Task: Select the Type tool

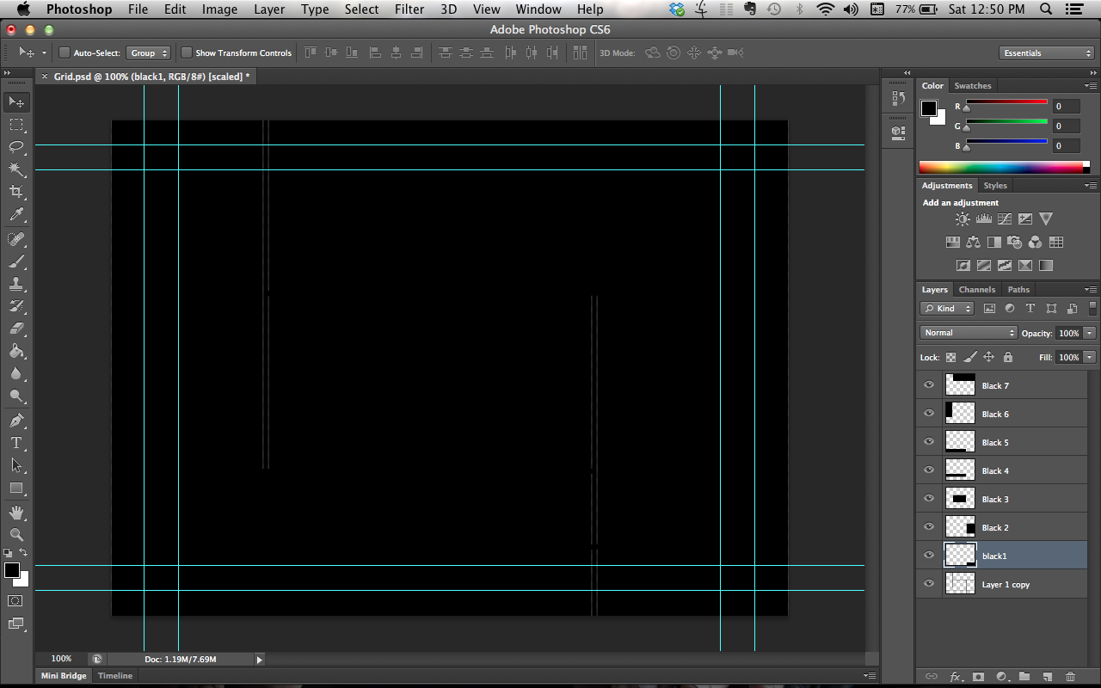Action: click(x=17, y=443)
